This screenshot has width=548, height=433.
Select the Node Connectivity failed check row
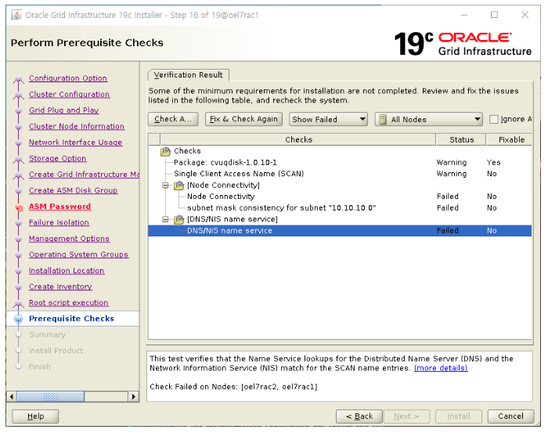click(340, 197)
